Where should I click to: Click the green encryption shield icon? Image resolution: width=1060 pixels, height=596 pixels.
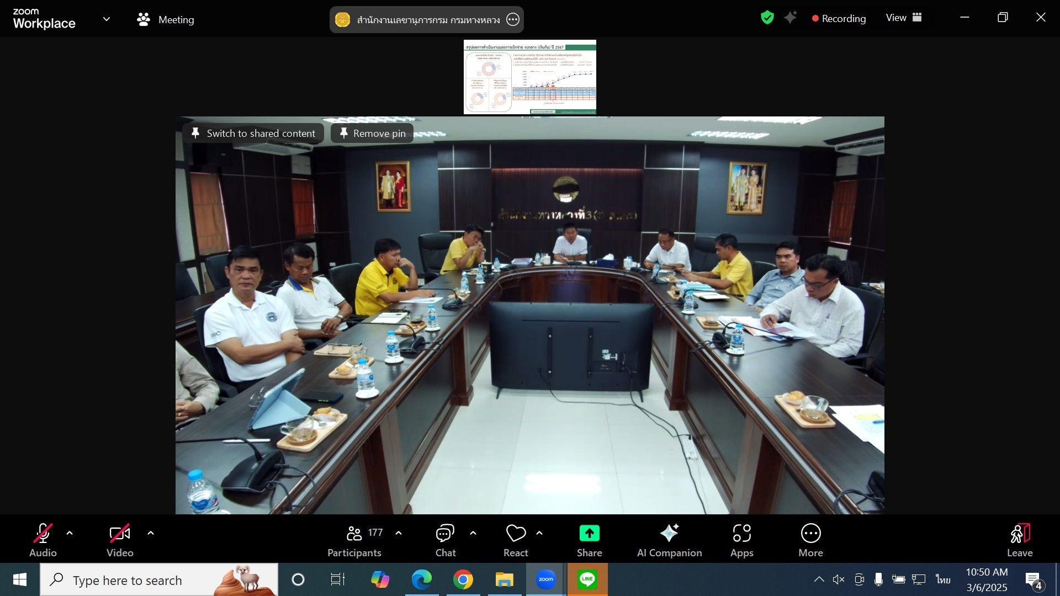(x=767, y=18)
